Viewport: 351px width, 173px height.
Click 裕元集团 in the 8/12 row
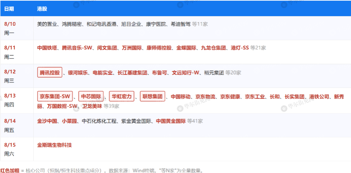click(214, 72)
